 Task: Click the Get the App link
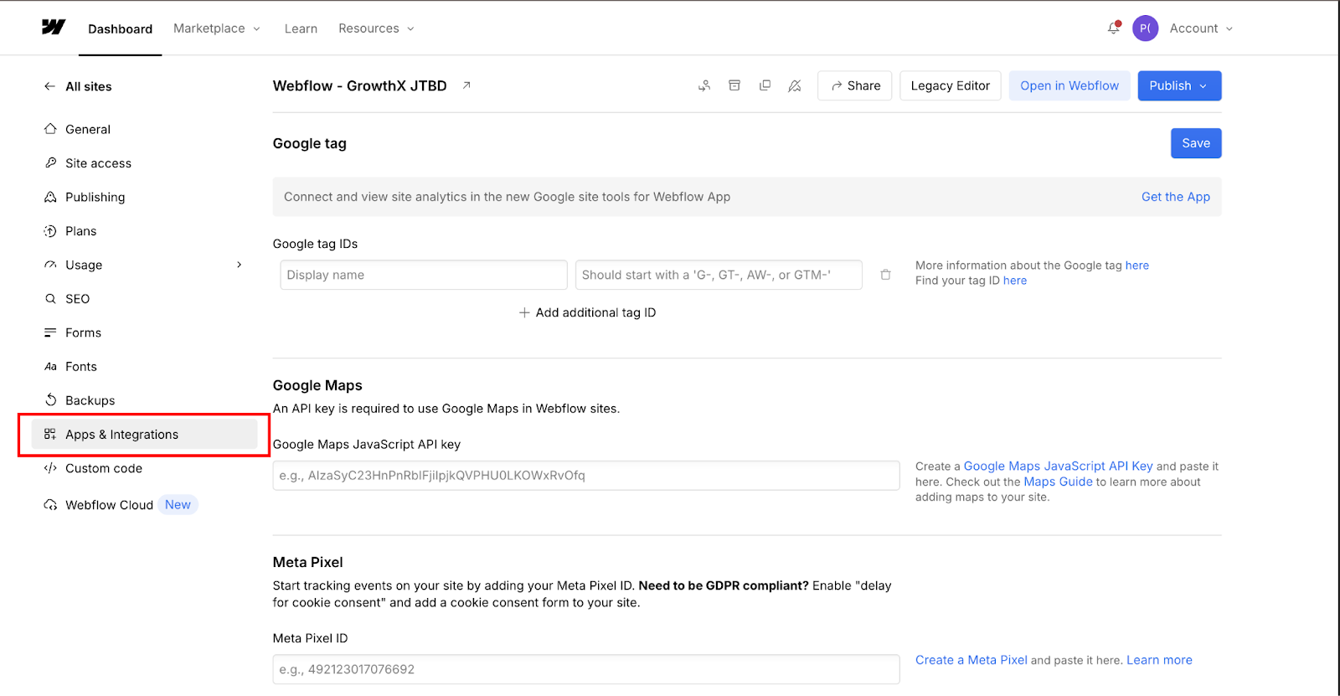[1175, 197]
